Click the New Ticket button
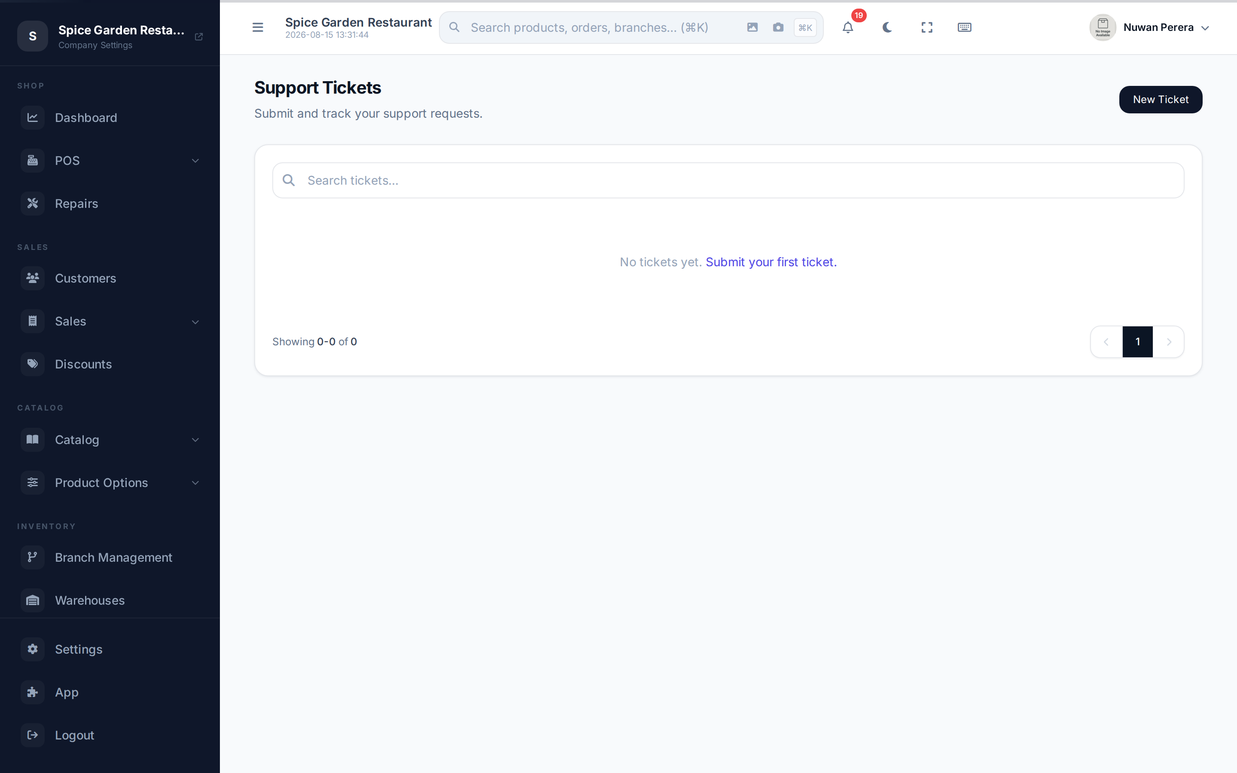 pyautogui.click(x=1160, y=100)
